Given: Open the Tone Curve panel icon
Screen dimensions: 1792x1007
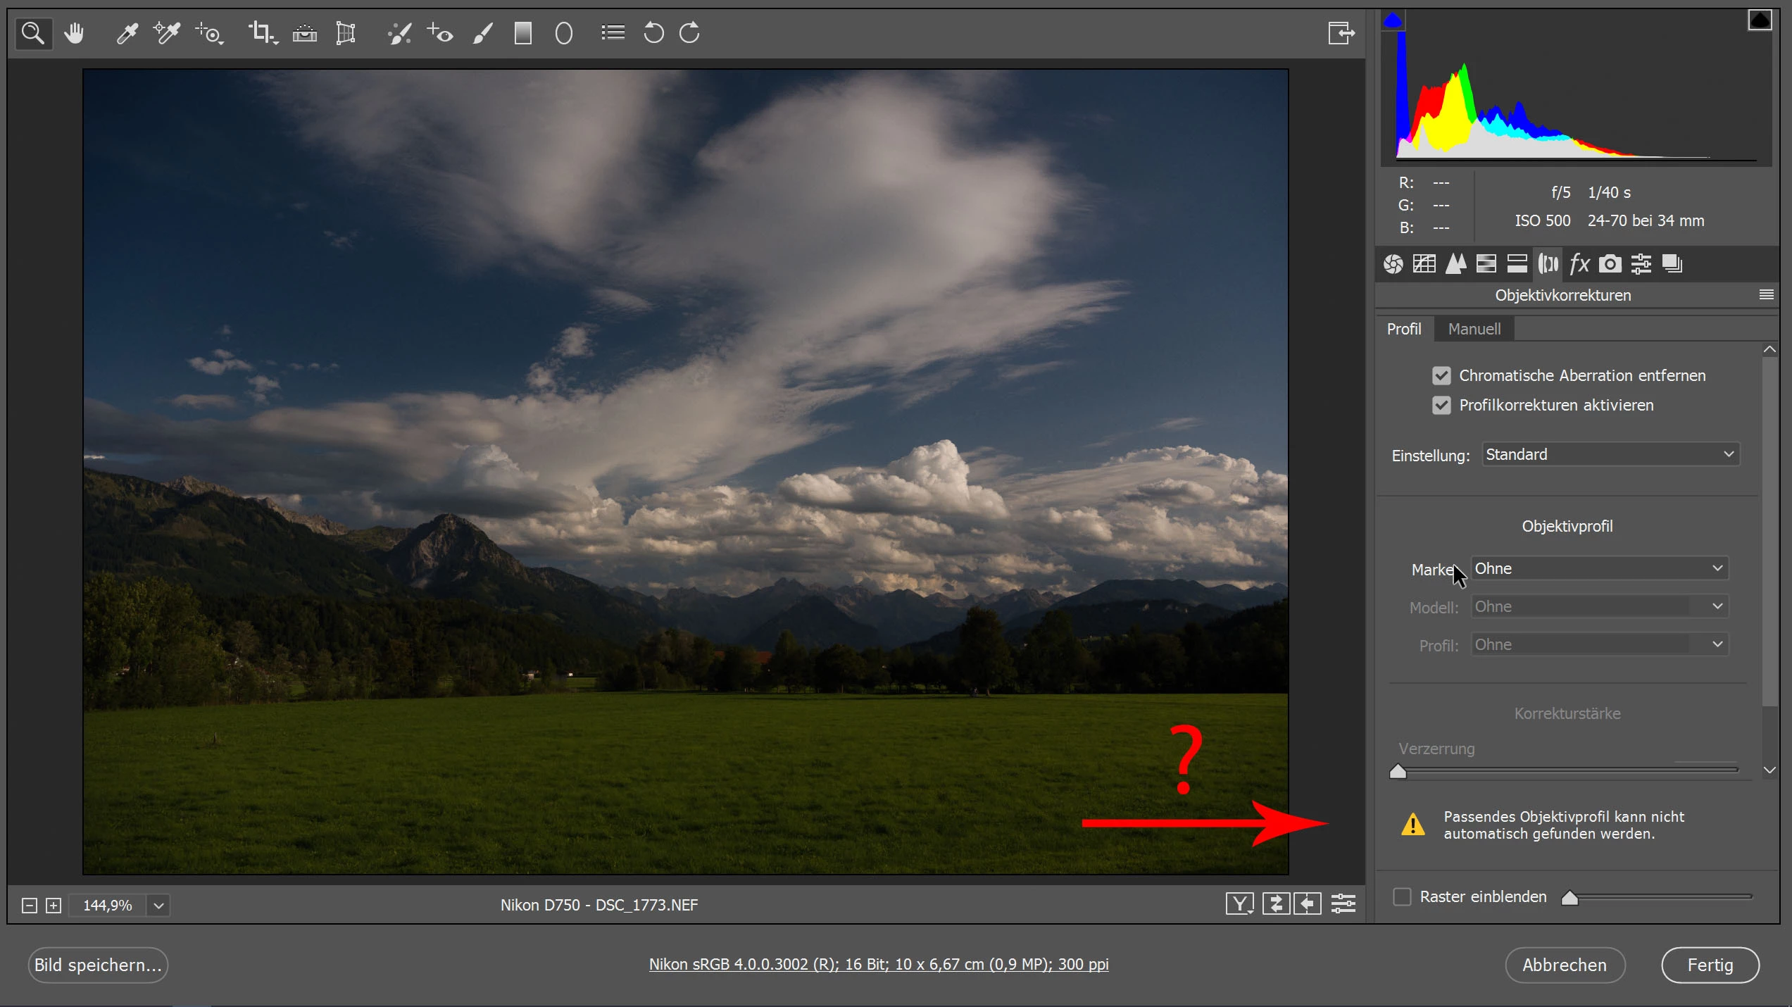Looking at the screenshot, I should click(x=1424, y=264).
